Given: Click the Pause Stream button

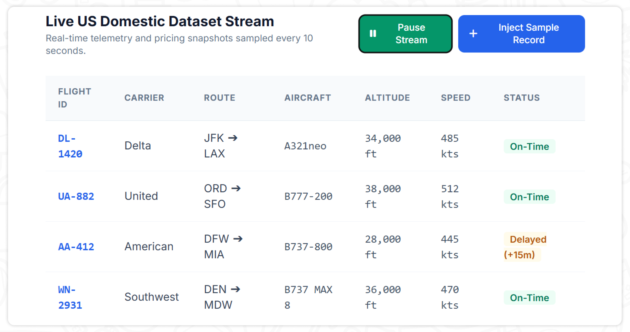Looking at the screenshot, I should pos(405,34).
